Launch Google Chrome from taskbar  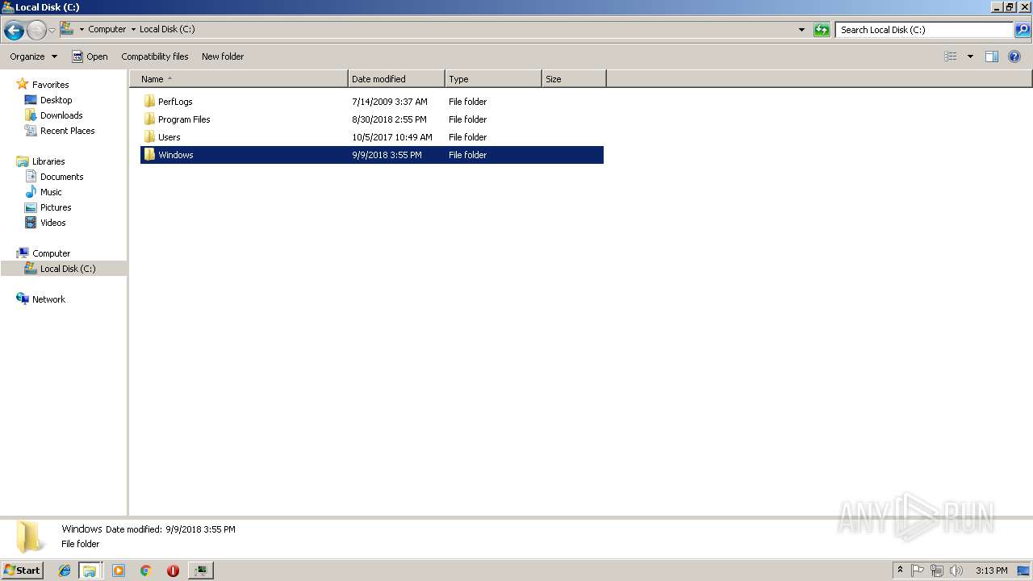tap(146, 571)
